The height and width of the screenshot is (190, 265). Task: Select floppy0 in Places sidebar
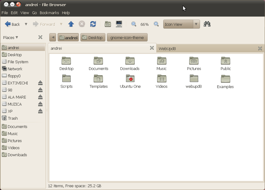23,76
